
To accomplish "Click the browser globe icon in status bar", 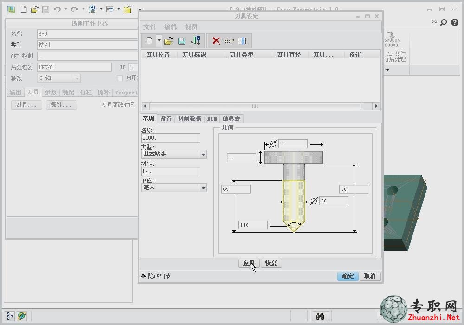I will 22,316.
